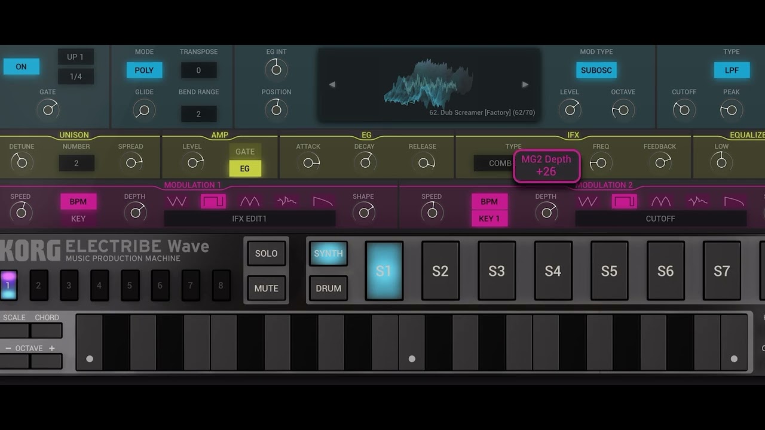
Task: Select envelope decay waveform in Modulation 1
Action: (323, 201)
